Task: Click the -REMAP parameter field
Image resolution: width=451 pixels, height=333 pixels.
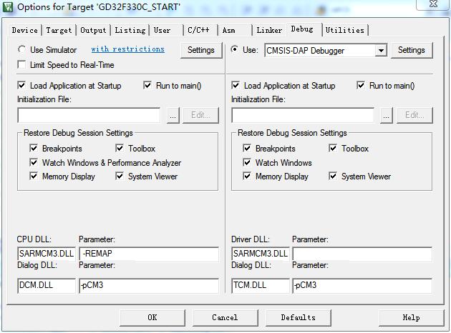Action: (x=149, y=254)
